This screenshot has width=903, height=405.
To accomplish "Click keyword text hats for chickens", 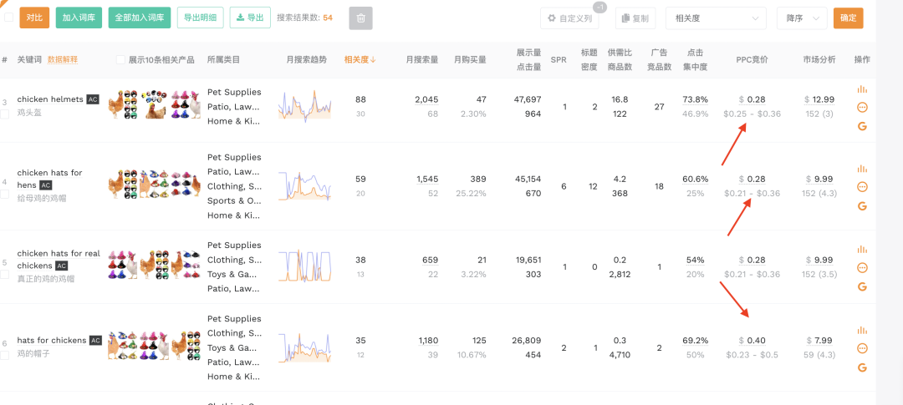I will coord(52,341).
